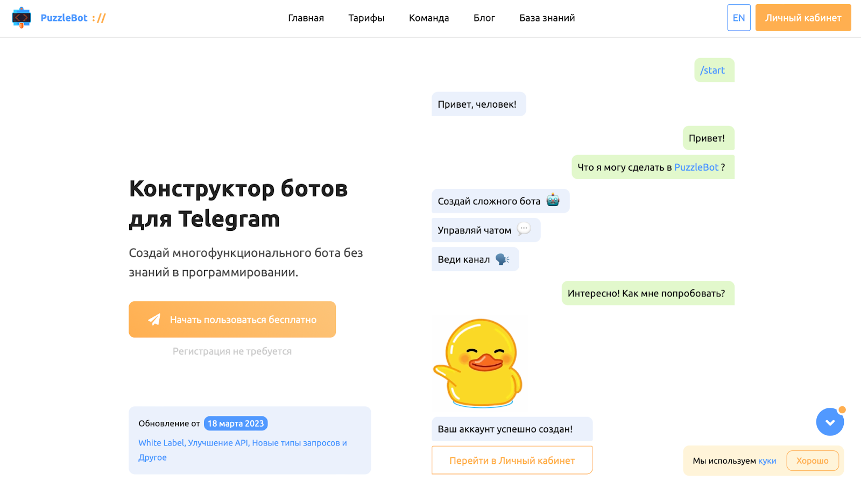
Task: Select the Управляй чатом text
Action: pyautogui.click(x=474, y=230)
